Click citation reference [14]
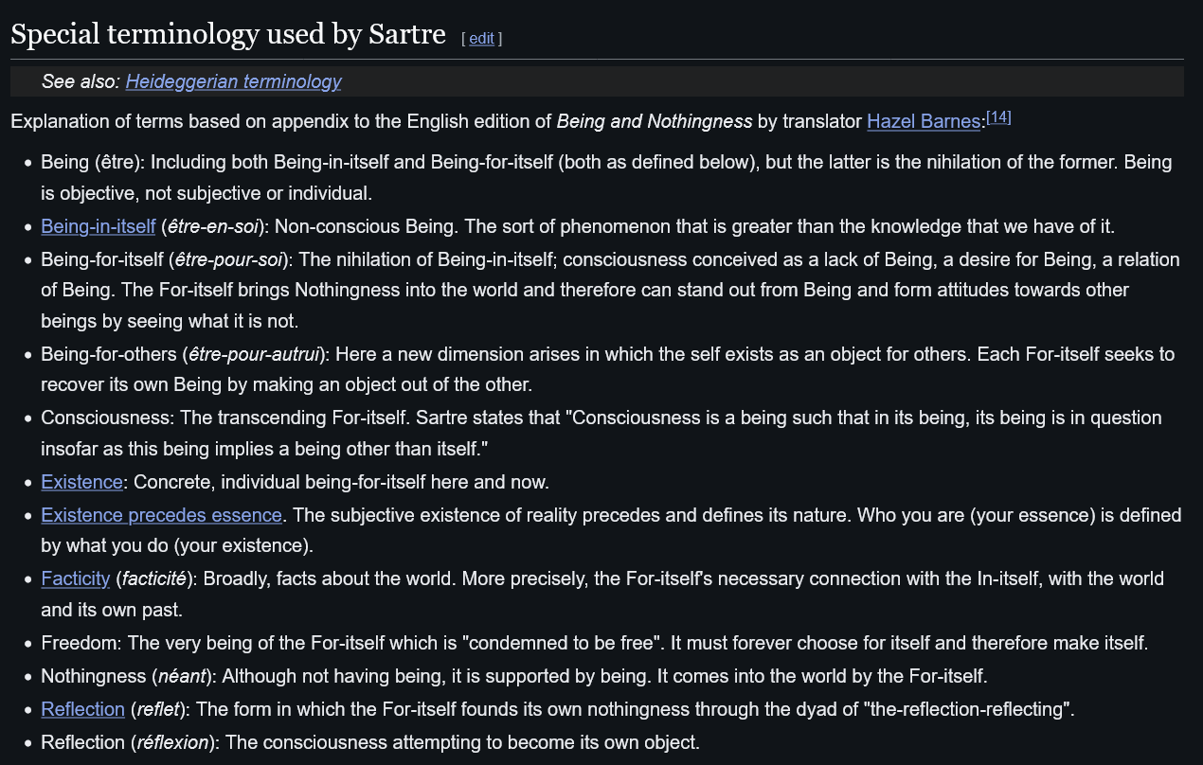The height and width of the screenshot is (765, 1203). click(998, 117)
